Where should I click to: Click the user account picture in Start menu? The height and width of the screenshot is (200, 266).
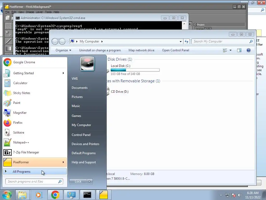click(87, 64)
